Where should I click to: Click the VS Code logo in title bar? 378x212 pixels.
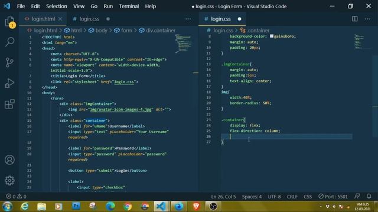[6, 6]
